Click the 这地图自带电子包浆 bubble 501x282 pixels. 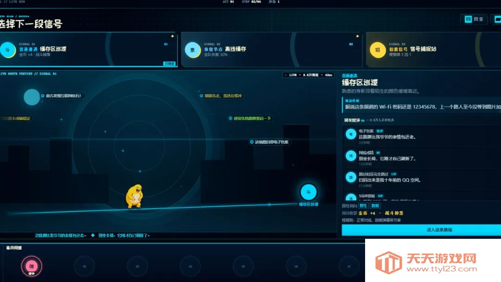pos(271,142)
